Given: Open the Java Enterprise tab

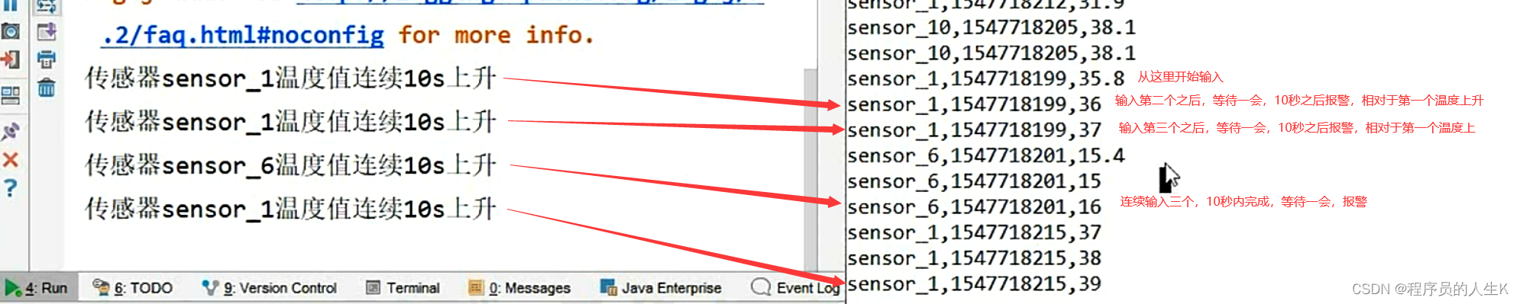Looking at the screenshot, I should (x=661, y=288).
